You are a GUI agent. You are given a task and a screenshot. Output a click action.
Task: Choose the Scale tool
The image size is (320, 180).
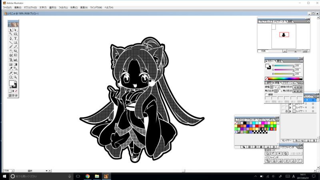click(x=16, y=51)
